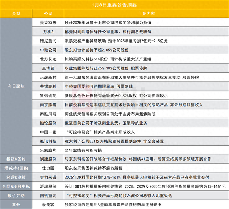Select the "其他" category cell
The image size is (229, 209).
pos(16,205)
